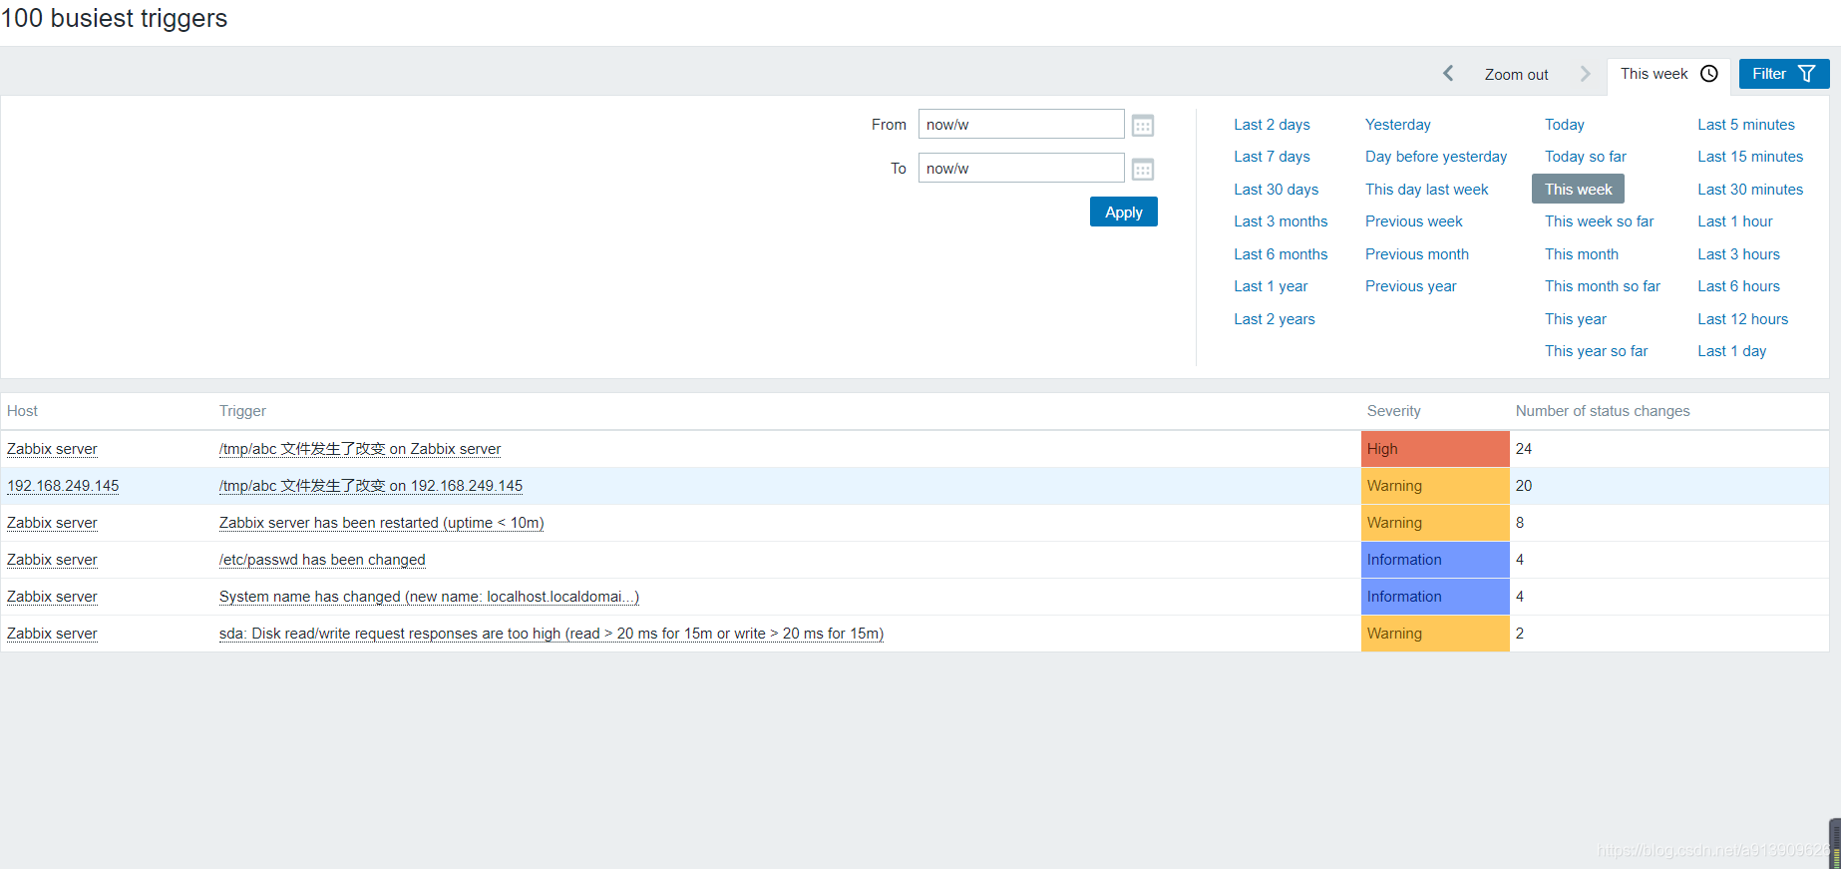Screen dimensions: 1841x869
Task: Open the This week time selector tab
Action: click(x=1668, y=74)
